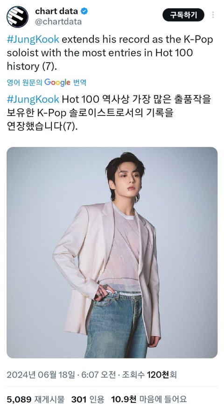
Task: Open #JungKook hashtag in English text
Action: tap(33, 39)
